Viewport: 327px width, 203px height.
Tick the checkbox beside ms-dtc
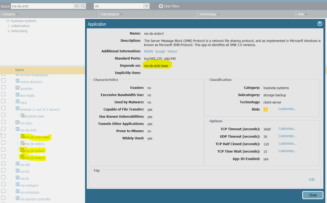click(x=4, y=164)
